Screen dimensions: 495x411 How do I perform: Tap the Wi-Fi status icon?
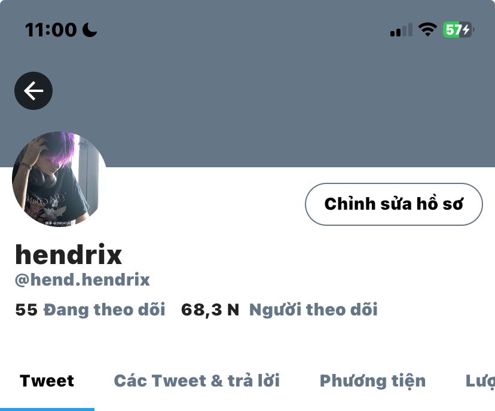point(427,30)
